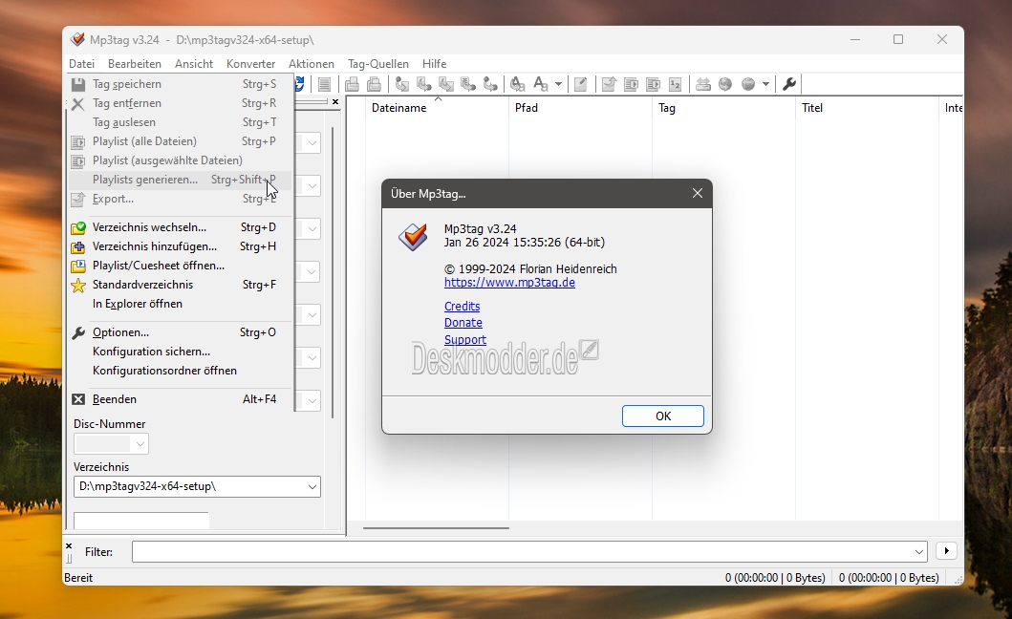The width and height of the screenshot is (1012, 619).
Task: Choose Tag auslesen menu entry
Action: tap(180, 122)
